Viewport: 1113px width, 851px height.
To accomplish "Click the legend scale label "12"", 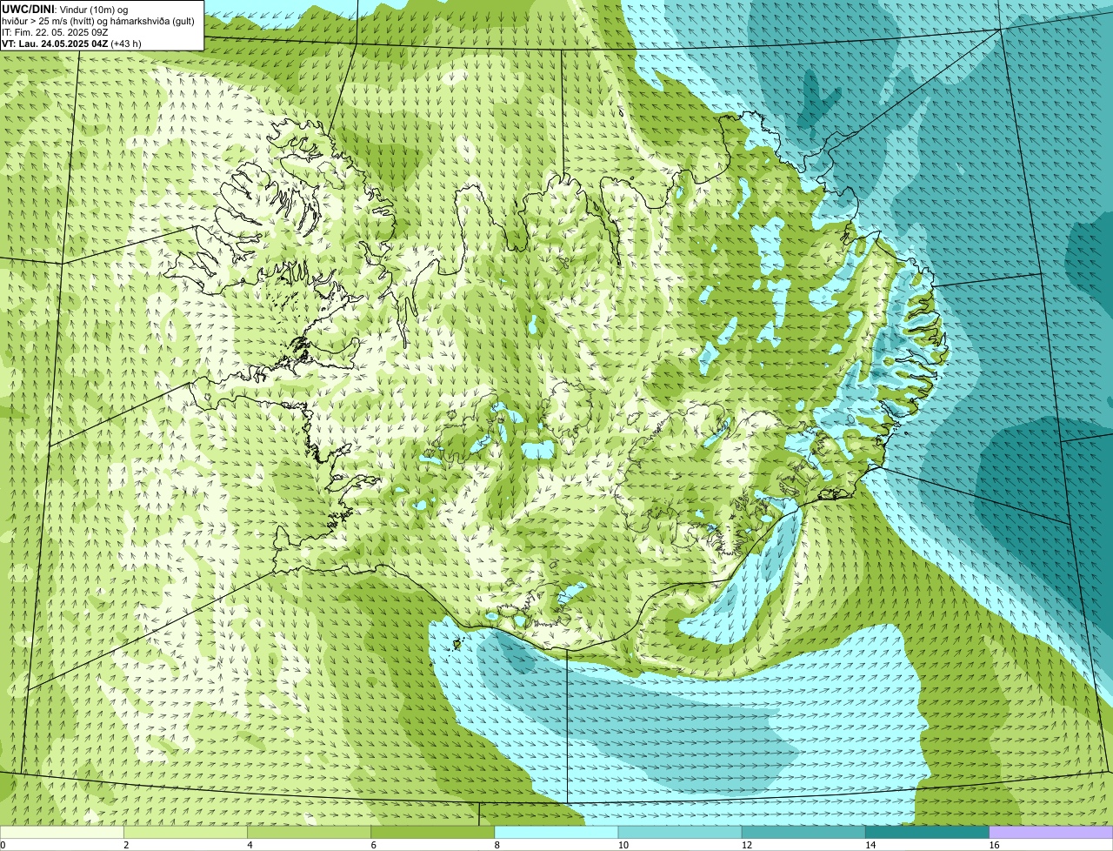I will [746, 845].
